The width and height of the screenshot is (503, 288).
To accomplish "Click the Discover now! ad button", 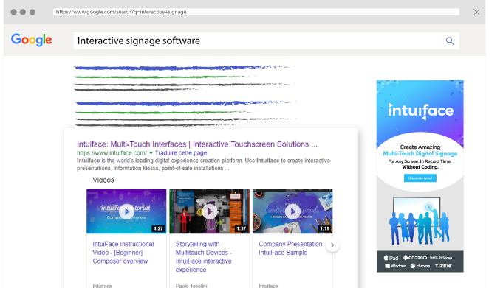I will [x=420, y=178].
